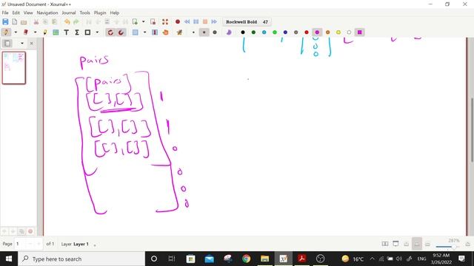Toggle the stroke recognizer tool
Screen dimensions: 474x266
pos(121,33)
